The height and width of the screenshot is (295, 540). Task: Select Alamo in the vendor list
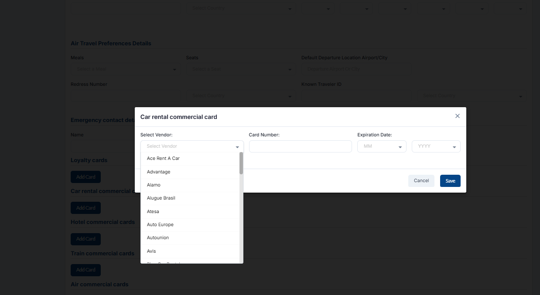tap(190, 185)
